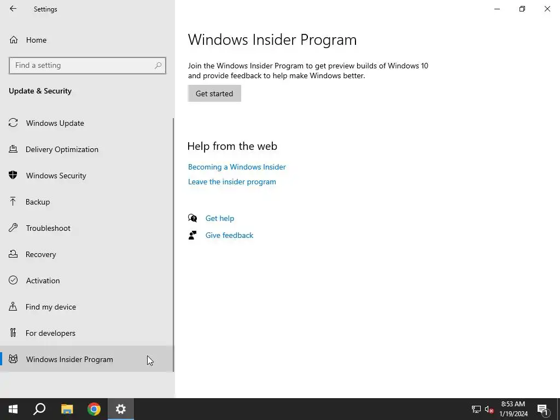Viewport: 560px width, 420px height.
Task: Select Windows Insider Program in the sidebar
Action: (x=86, y=359)
